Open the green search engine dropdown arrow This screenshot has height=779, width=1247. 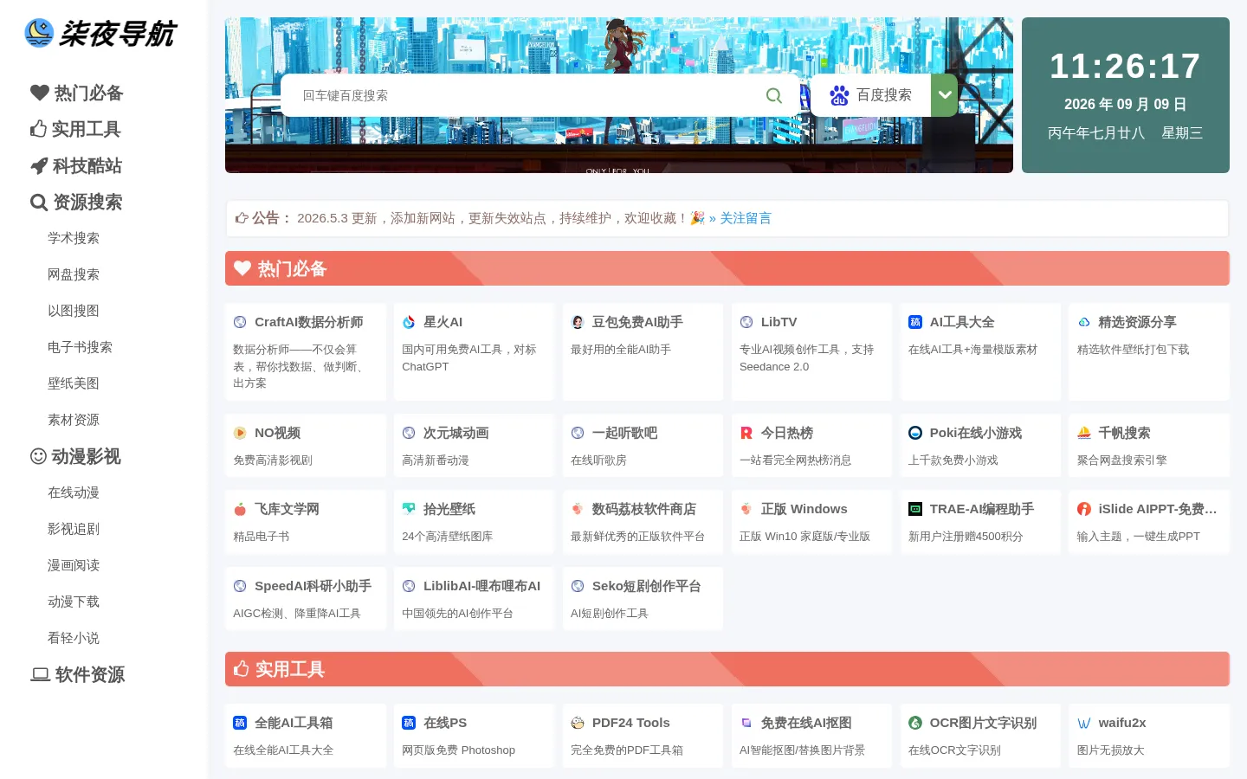pyautogui.click(x=945, y=95)
